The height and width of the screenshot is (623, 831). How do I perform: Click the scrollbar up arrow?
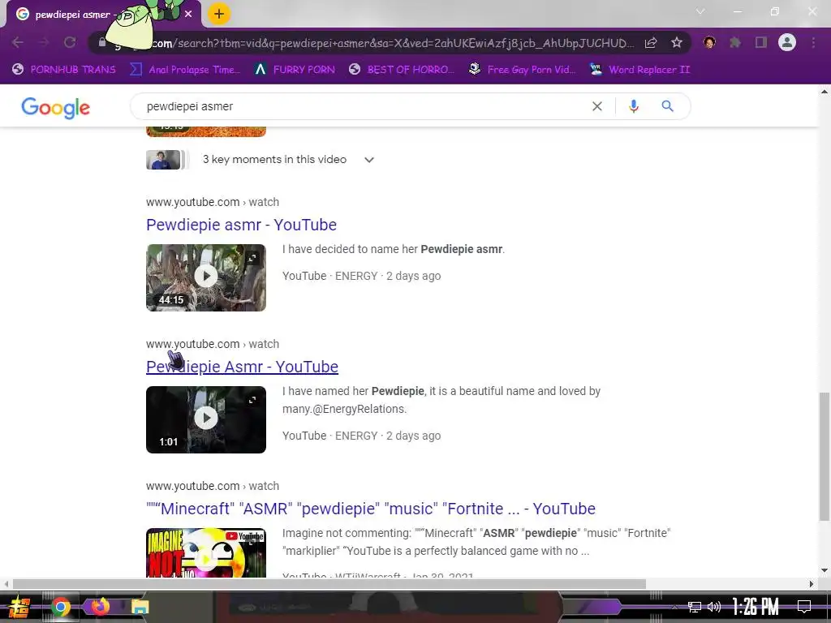[825, 92]
